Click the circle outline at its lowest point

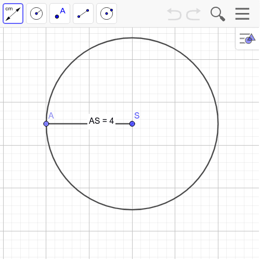[x=132, y=210]
